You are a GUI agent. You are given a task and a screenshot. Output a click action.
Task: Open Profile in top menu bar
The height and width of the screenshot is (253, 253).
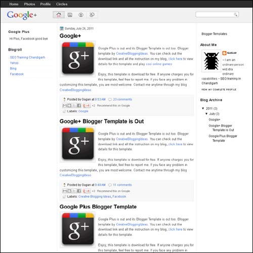[46, 4]
